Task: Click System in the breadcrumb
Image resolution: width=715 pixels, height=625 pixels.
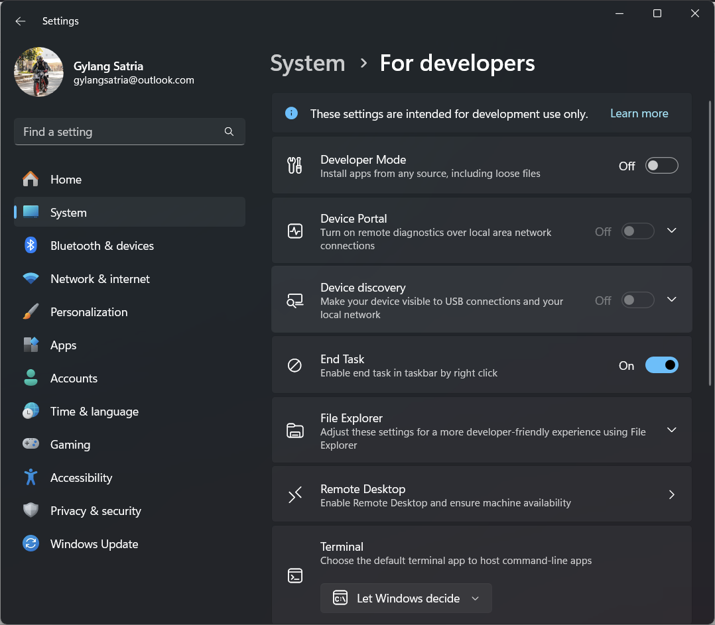Action: [x=307, y=63]
